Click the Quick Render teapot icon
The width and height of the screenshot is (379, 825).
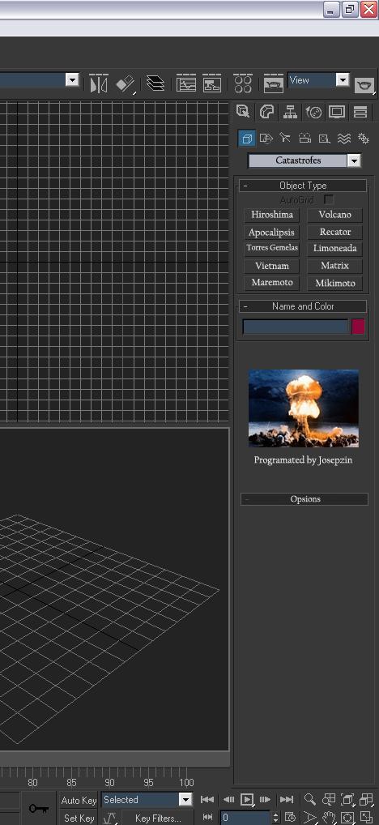point(364,84)
